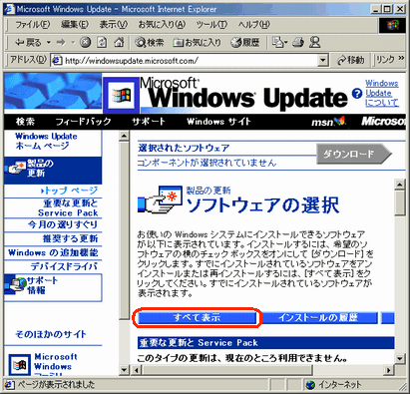410x394 pixels.
Task: Click the blue help question mark icon
Action: coord(357,94)
